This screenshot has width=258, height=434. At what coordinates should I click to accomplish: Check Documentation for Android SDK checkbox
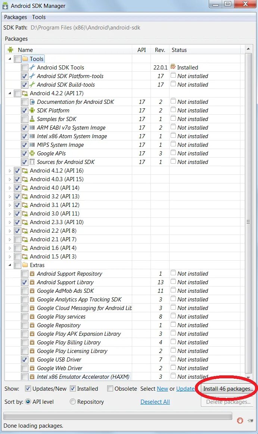click(x=25, y=102)
